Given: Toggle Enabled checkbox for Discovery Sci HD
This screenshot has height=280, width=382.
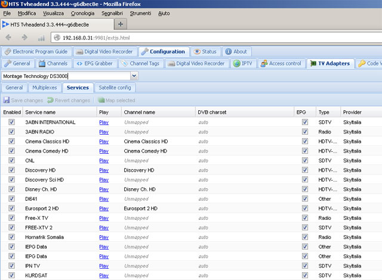Looking at the screenshot, I should click(x=11, y=180).
